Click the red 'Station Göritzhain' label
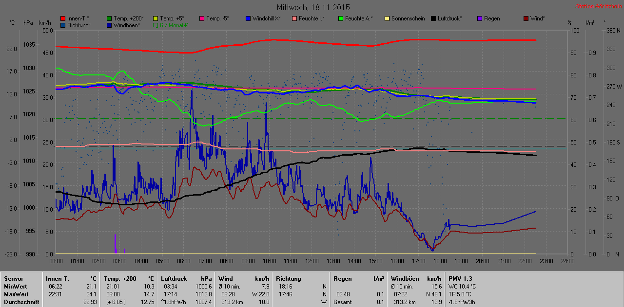The image size is (624, 307). point(599,6)
